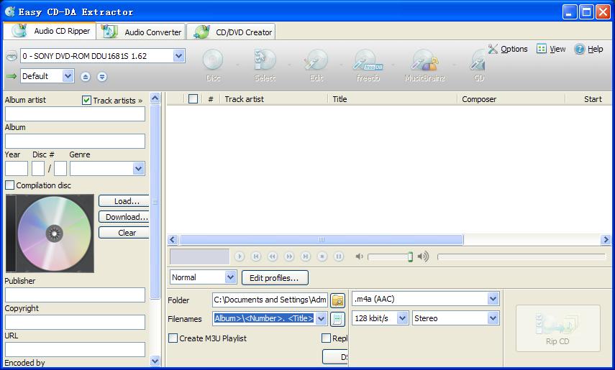Click Edit profiles... button
The image size is (615, 370).
pyautogui.click(x=275, y=278)
